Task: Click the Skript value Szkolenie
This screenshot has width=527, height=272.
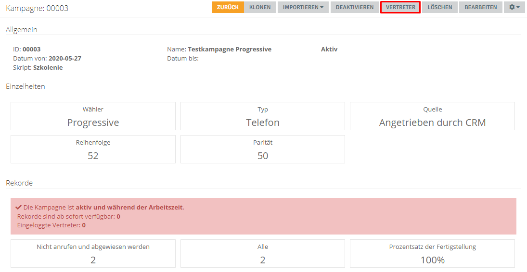Action: pos(48,67)
